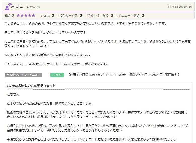Click the posting date 2026/4/16
The height and width of the screenshot is (143, 196).
tap(185, 7)
